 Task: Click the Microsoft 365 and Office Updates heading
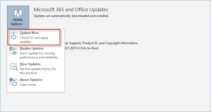point(71,10)
